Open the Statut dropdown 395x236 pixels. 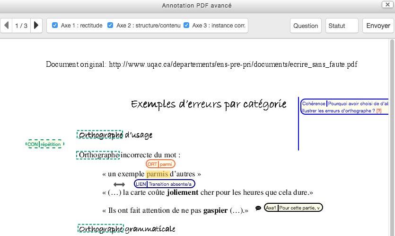342,26
